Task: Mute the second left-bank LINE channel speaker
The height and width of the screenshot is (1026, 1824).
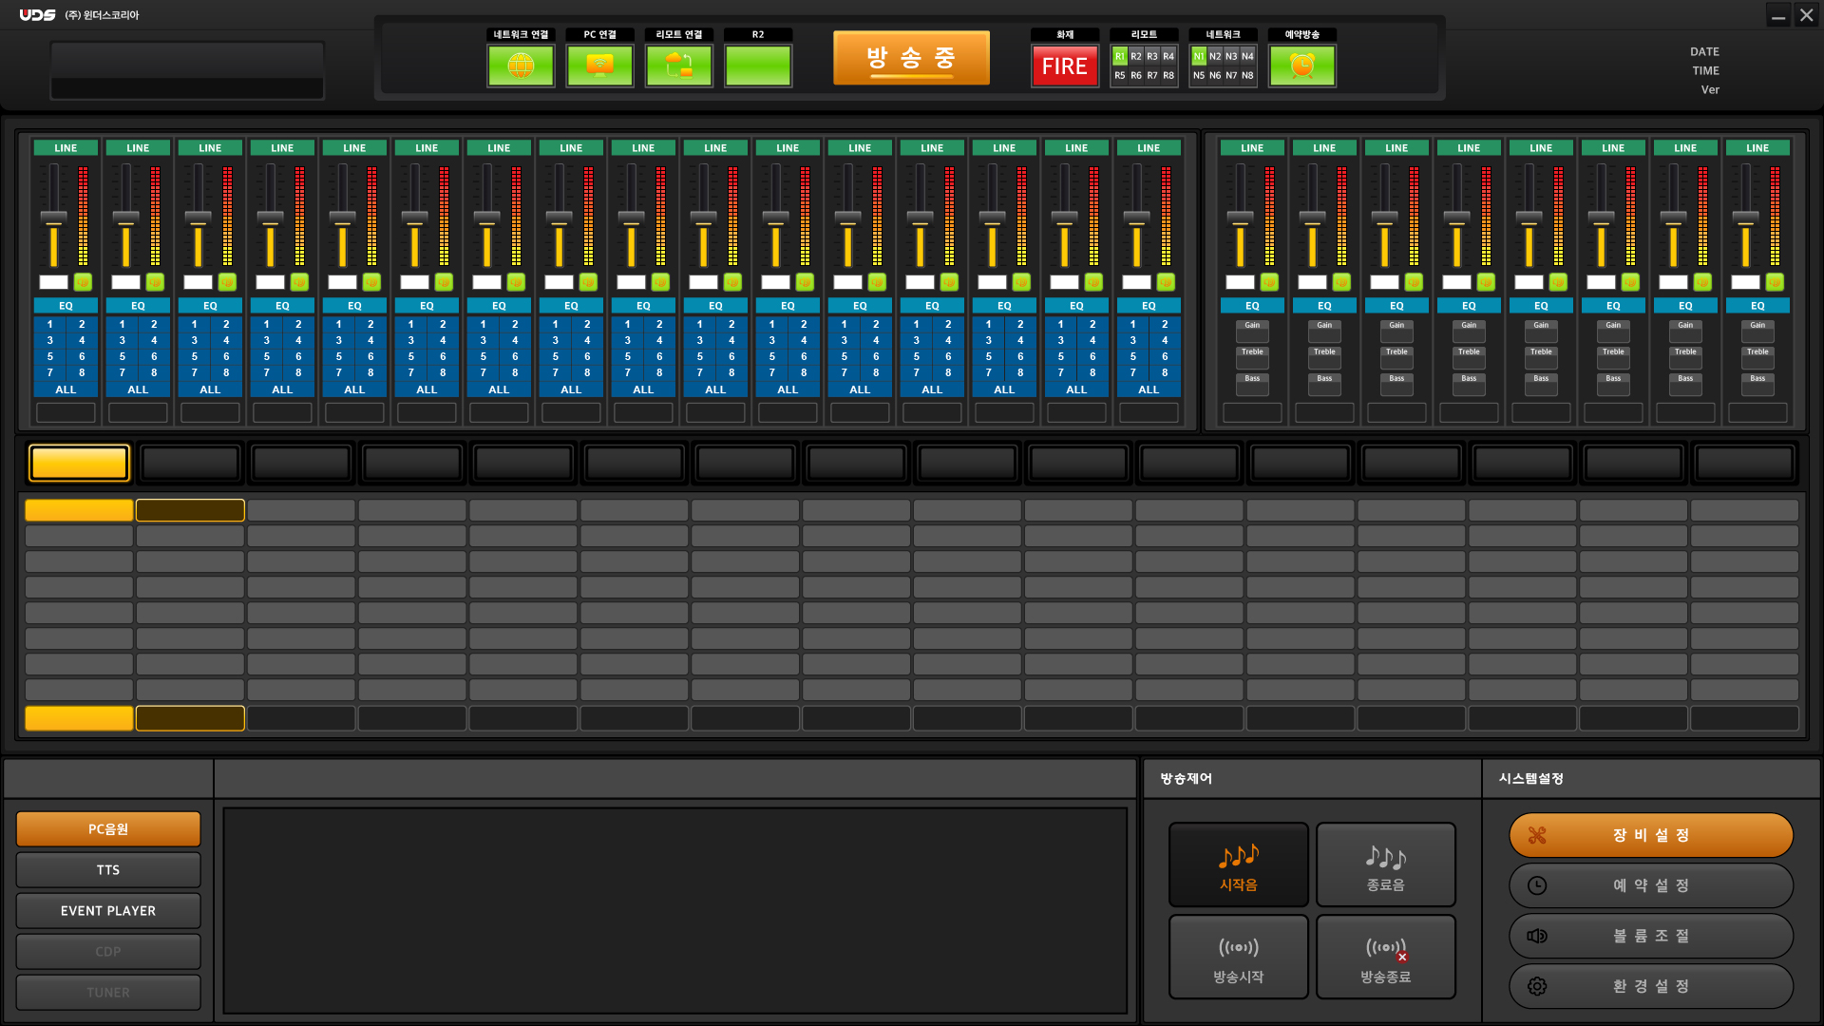Action: pos(155,282)
